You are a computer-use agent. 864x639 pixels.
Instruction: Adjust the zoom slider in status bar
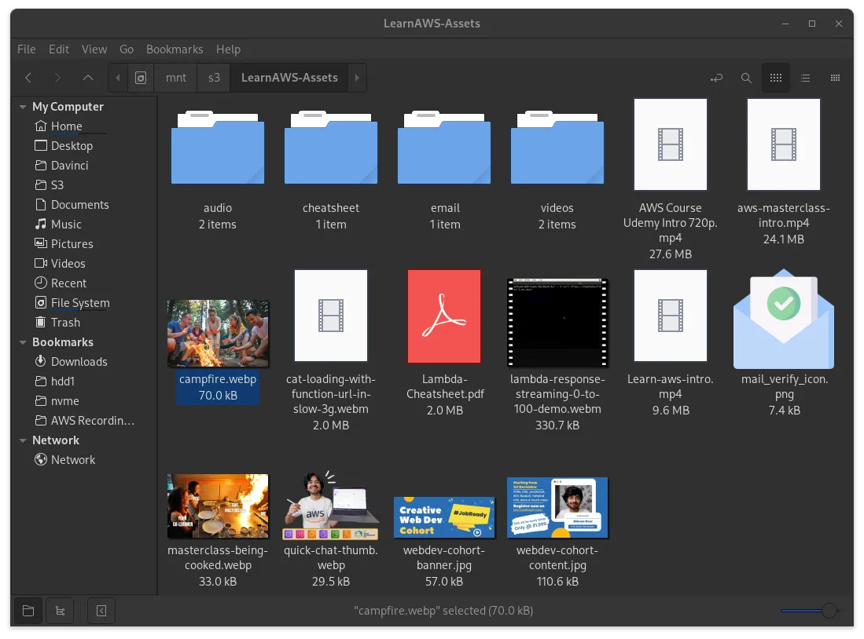(x=810, y=611)
